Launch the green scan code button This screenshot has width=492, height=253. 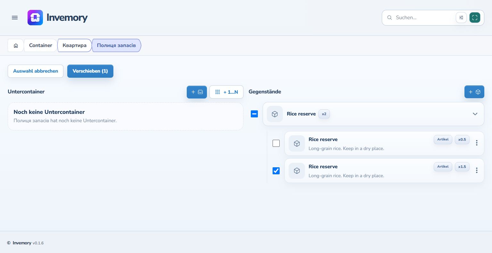pyautogui.click(x=475, y=18)
